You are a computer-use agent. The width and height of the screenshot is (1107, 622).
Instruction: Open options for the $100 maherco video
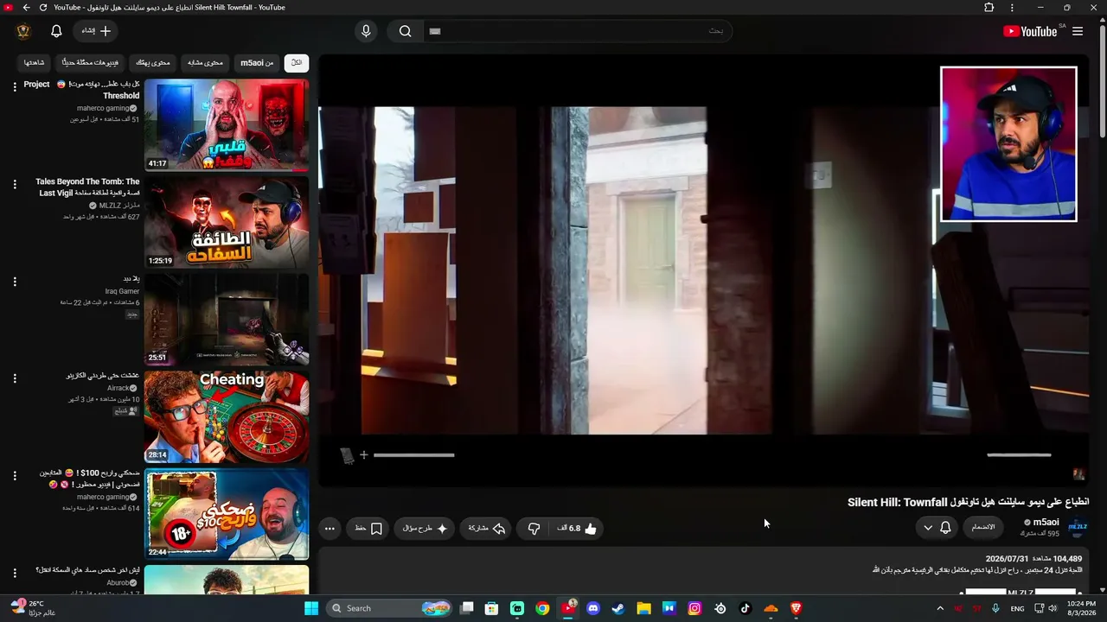pos(14,476)
